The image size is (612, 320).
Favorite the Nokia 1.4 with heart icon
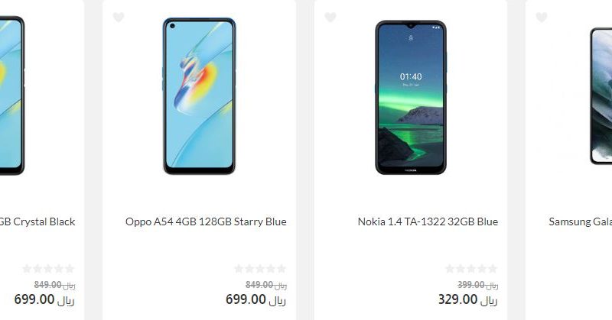pos(330,17)
